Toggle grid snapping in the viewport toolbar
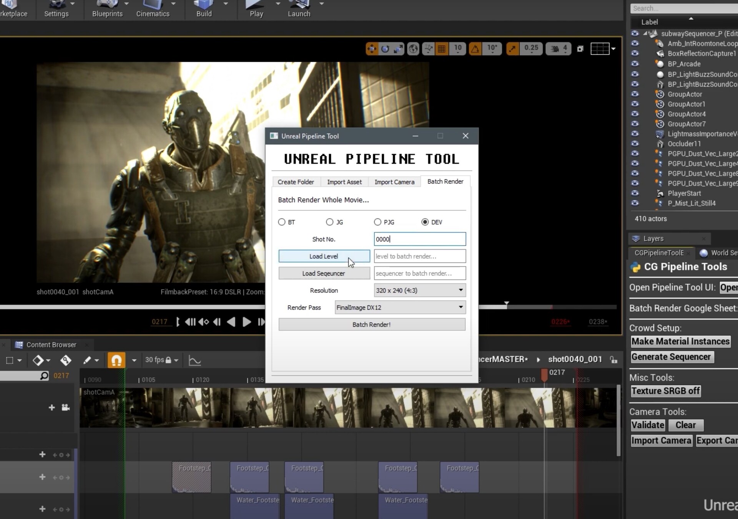Image resolution: width=738 pixels, height=519 pixels. 442,49
